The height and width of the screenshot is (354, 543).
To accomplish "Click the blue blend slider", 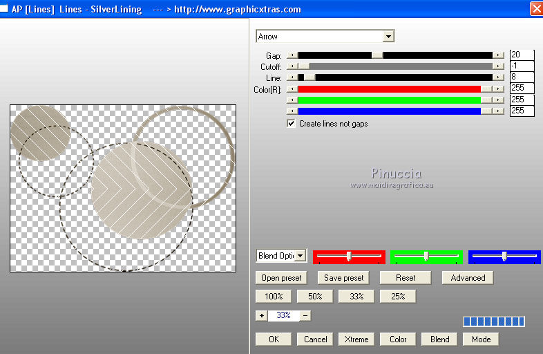I will 504,257.
